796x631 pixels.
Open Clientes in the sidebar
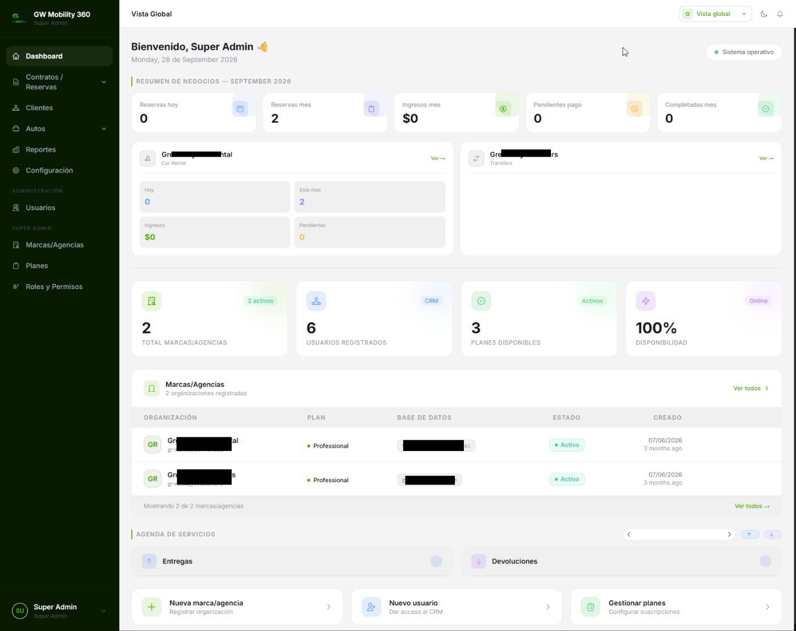point(59,108)
